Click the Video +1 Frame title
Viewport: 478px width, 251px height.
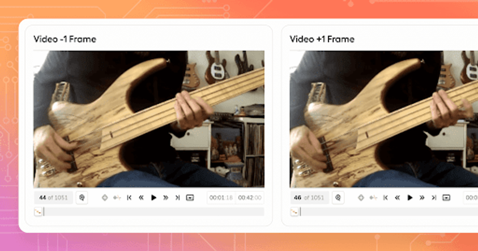pos(322,39)
